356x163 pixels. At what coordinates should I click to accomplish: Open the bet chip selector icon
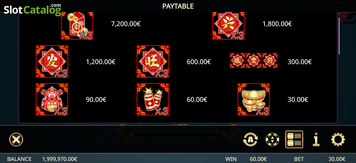pyautogui.click(x=272, y=139)
